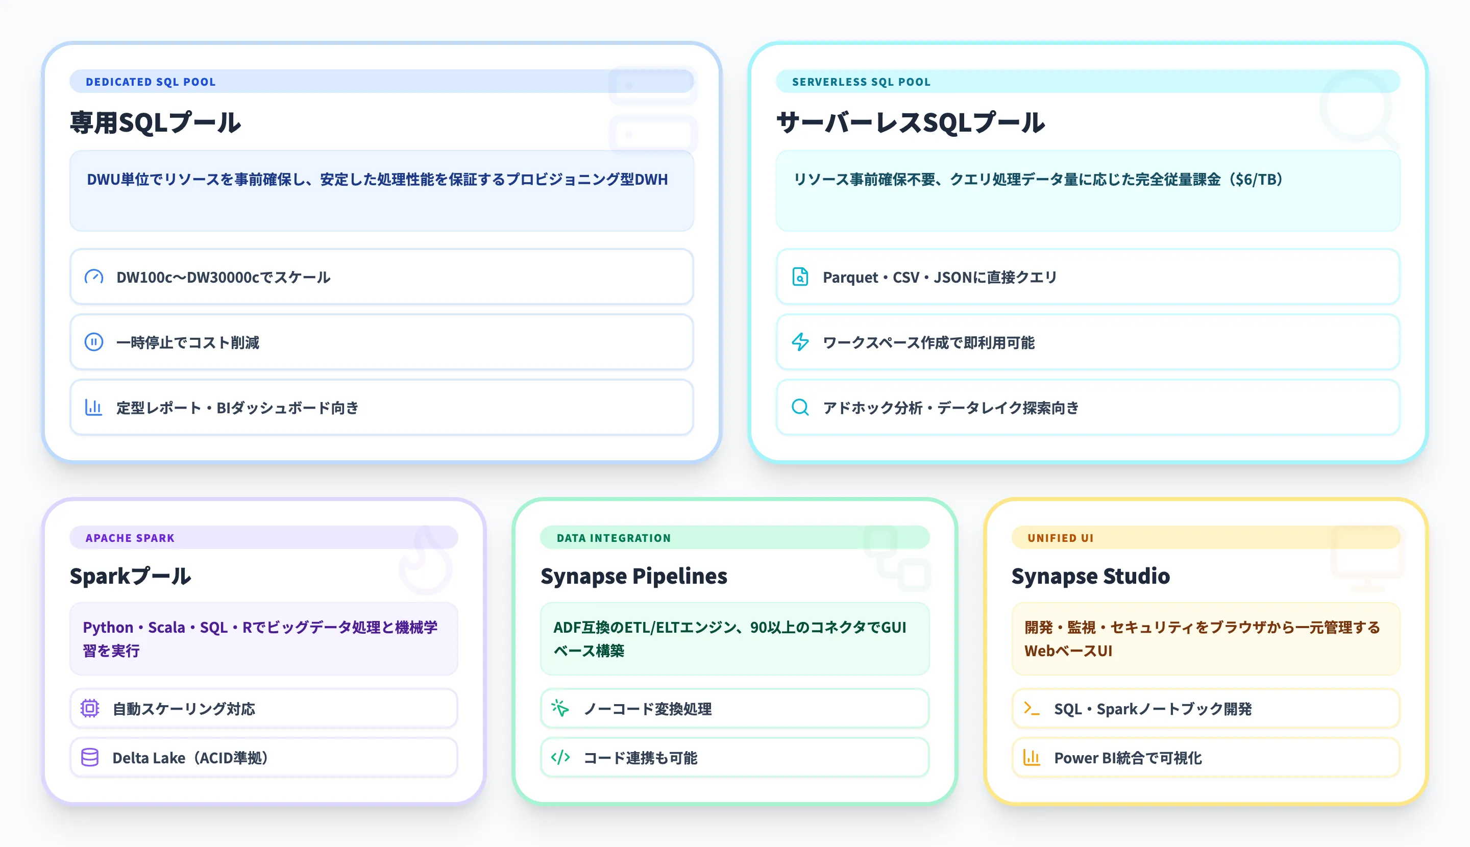Click the faded monitor icon in Synapse Studio card

click(1367, 560)
